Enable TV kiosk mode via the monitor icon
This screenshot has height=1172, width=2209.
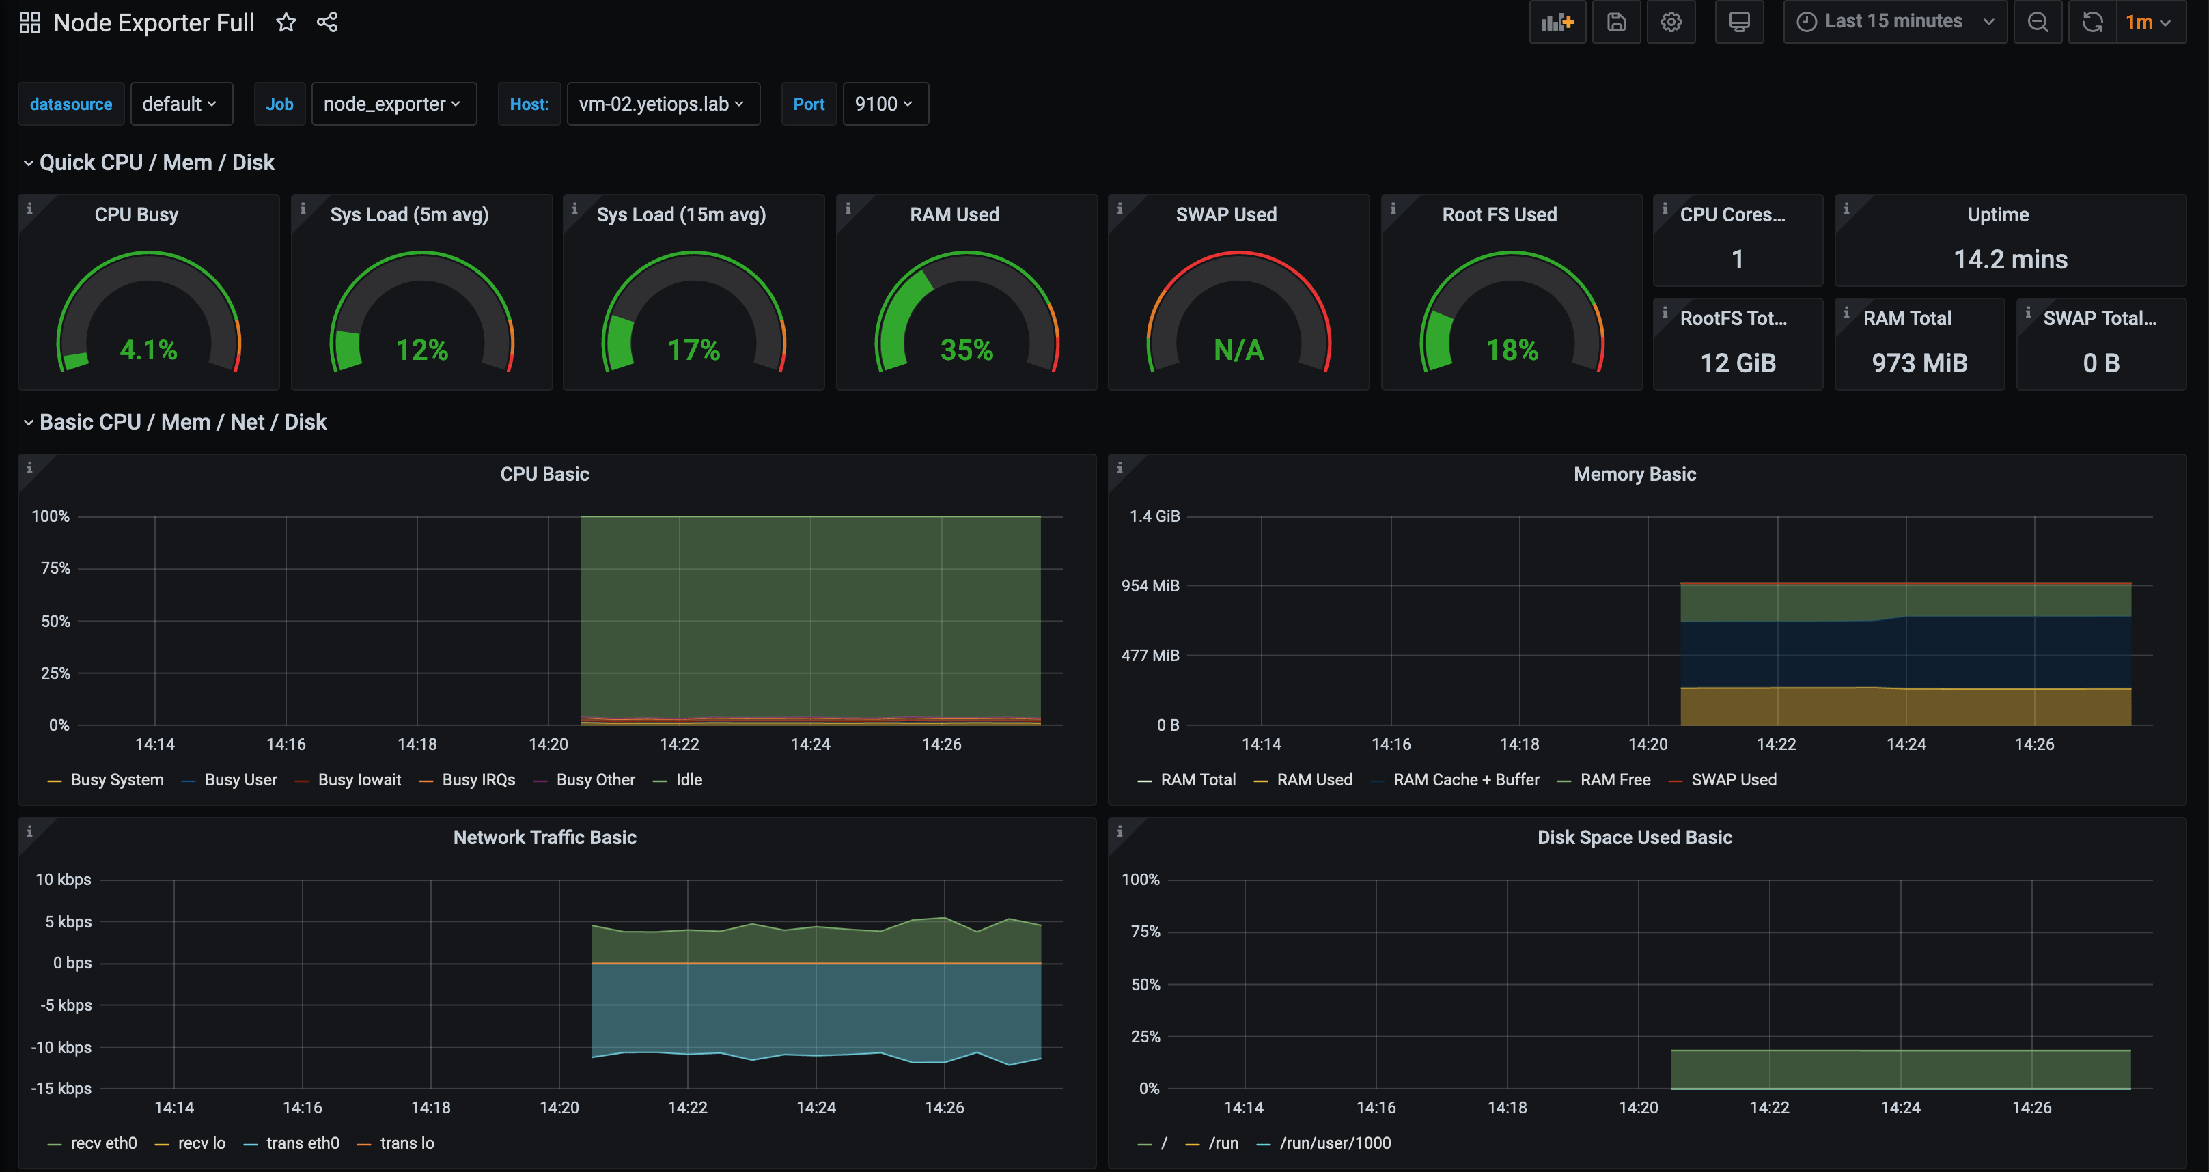coord(1739,21)
